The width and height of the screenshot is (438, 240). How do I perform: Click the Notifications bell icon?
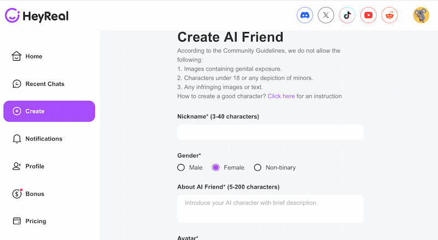[17, 139]
